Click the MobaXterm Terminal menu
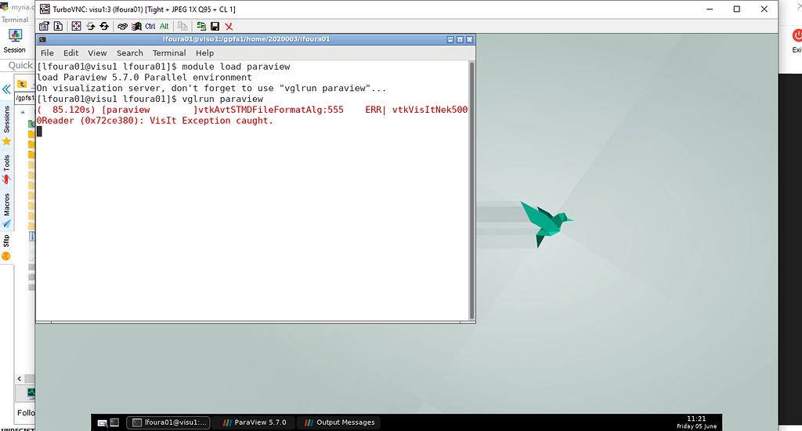 click(x=14, y=20)
